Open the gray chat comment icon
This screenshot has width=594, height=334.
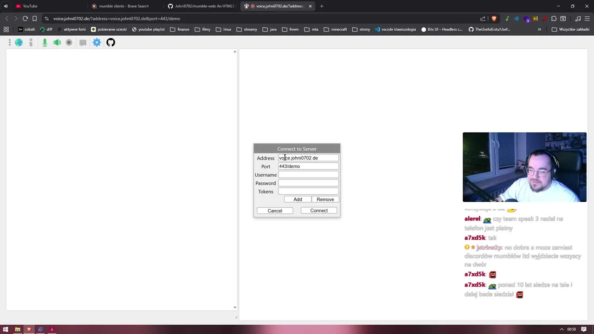click(x=83, y=42)
